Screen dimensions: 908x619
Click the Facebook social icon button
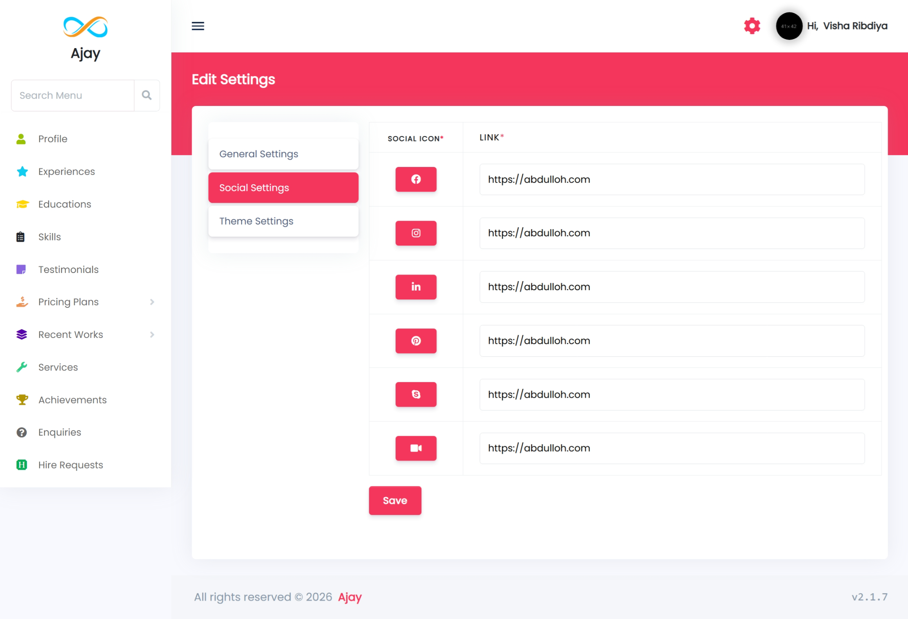click(415, 179)
